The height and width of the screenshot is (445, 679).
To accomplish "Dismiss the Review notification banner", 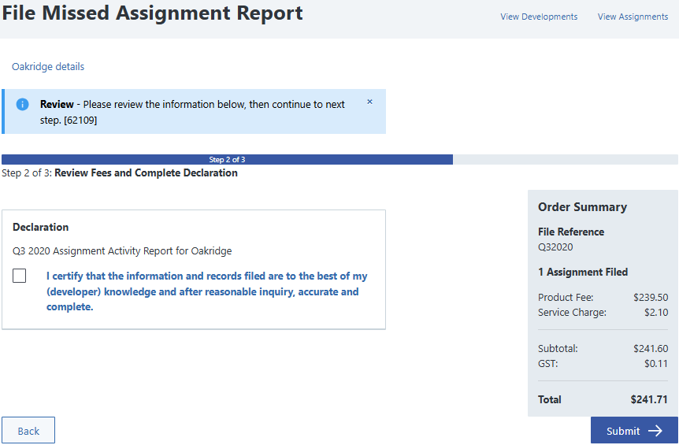I will 370,102.
